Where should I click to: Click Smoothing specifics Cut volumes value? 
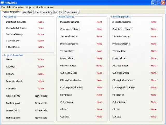[154, 102]
